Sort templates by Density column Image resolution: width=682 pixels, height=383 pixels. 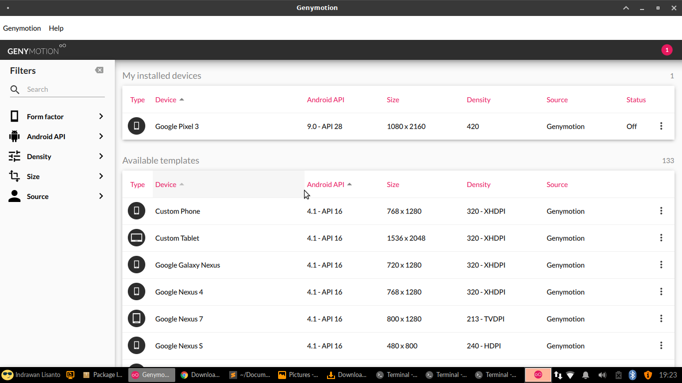pos(478,185)
